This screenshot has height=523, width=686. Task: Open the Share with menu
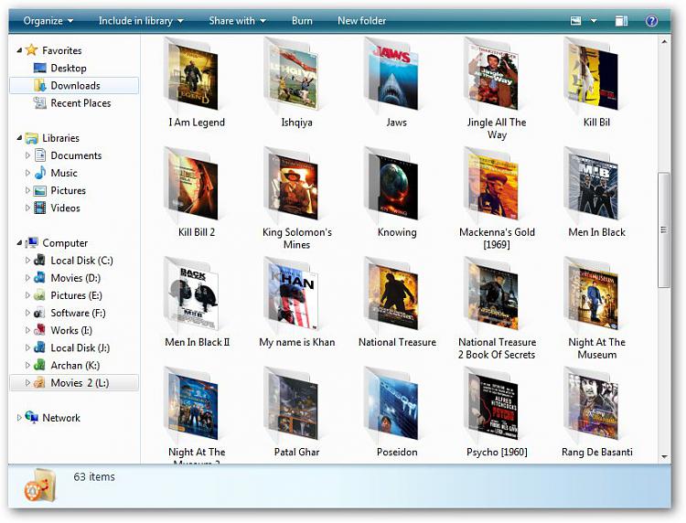pos(237,20)
